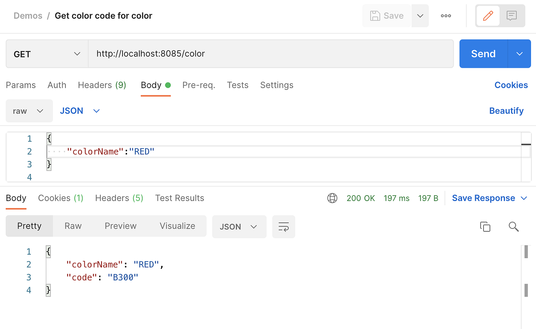Viewport: 536px width, 329px height.
Task: Click the Send button
Action: [x=483, y=54]
